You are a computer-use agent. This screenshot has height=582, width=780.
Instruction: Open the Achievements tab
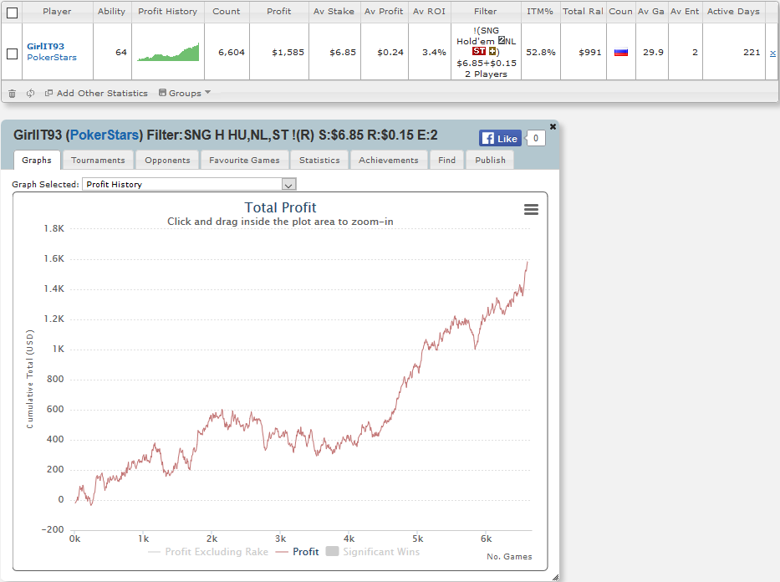click(389, 161)
